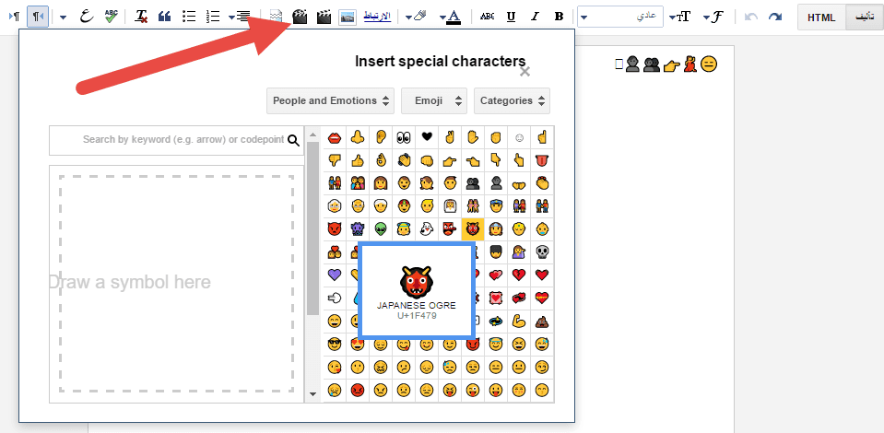Select the skull emoji
Viewport: 884px width, 433px height.
pyautogui.click(x=542, y=251)
